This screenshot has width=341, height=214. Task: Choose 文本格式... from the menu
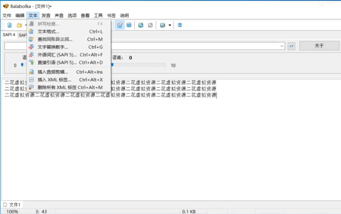[x=69, y=31]
